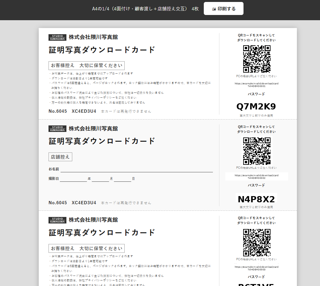Click the お名前 blank line field

(136, 169)
